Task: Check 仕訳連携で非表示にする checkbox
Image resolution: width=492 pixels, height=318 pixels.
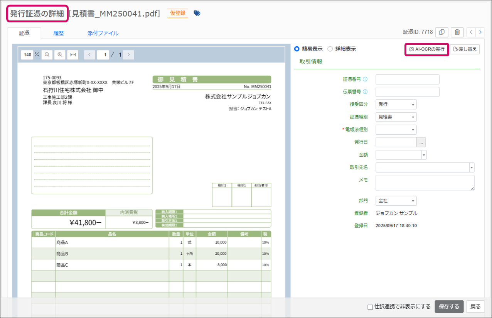Action: pyautogui.click(x=370, y=307)
